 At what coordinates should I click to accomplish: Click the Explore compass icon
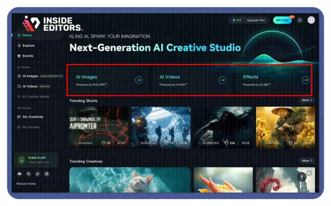tap(19, 46)
